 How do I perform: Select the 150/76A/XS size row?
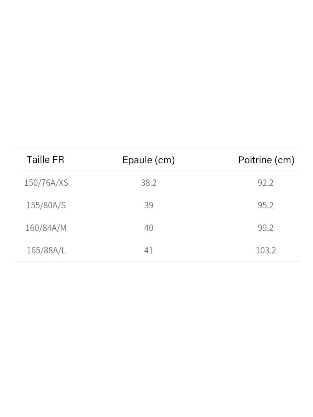pos(156,183)
